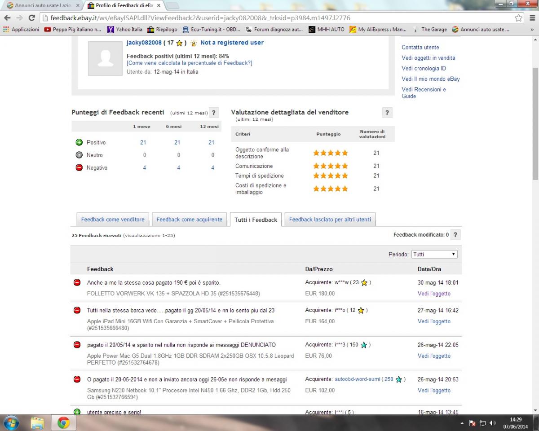Open the Feedback lasciato per altri utenti tab

coord(330,220)
